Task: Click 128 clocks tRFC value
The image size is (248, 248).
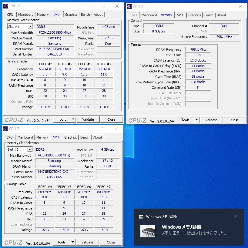Action: pos(198,82)
